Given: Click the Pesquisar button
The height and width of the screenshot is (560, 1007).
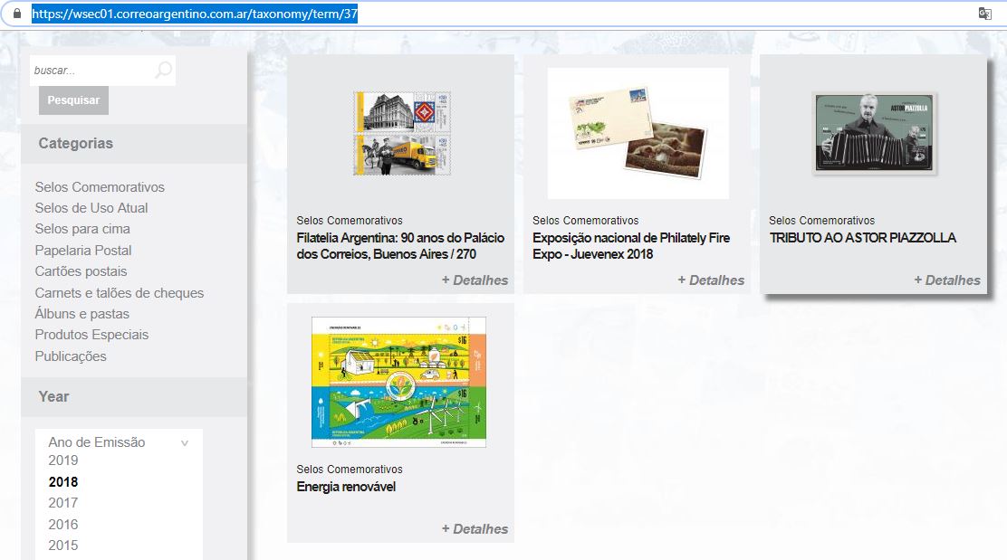Looking at the screenshot, I should [x=73, y=100].
